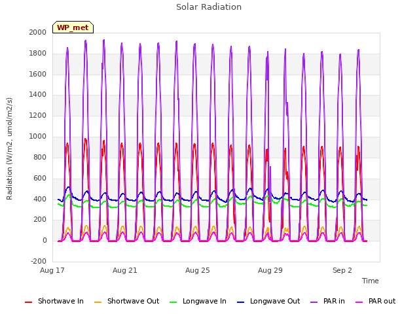419x314 pixels.
Task: Click the WP_met annotation label
Action: coord(73,27)
